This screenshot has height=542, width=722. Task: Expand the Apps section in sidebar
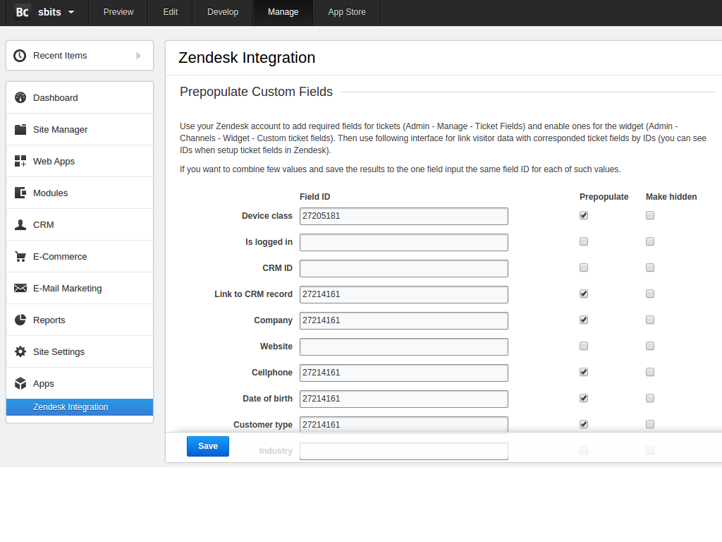[x=44, y=383]
